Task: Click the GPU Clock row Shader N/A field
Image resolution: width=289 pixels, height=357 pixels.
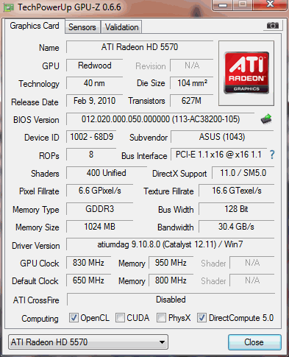Action: tap(252, 263)
